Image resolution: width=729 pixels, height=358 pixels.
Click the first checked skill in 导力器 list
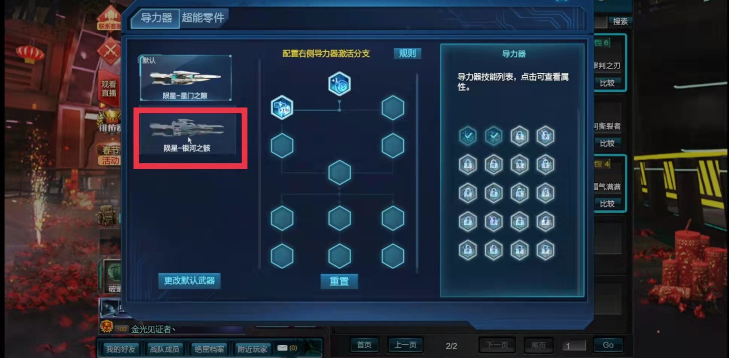pyautogui.click(x=468, y=136)
